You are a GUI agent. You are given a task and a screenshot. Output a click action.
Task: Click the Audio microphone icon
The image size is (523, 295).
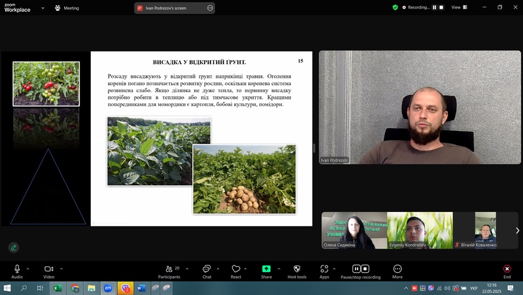(x=17, y=269)
